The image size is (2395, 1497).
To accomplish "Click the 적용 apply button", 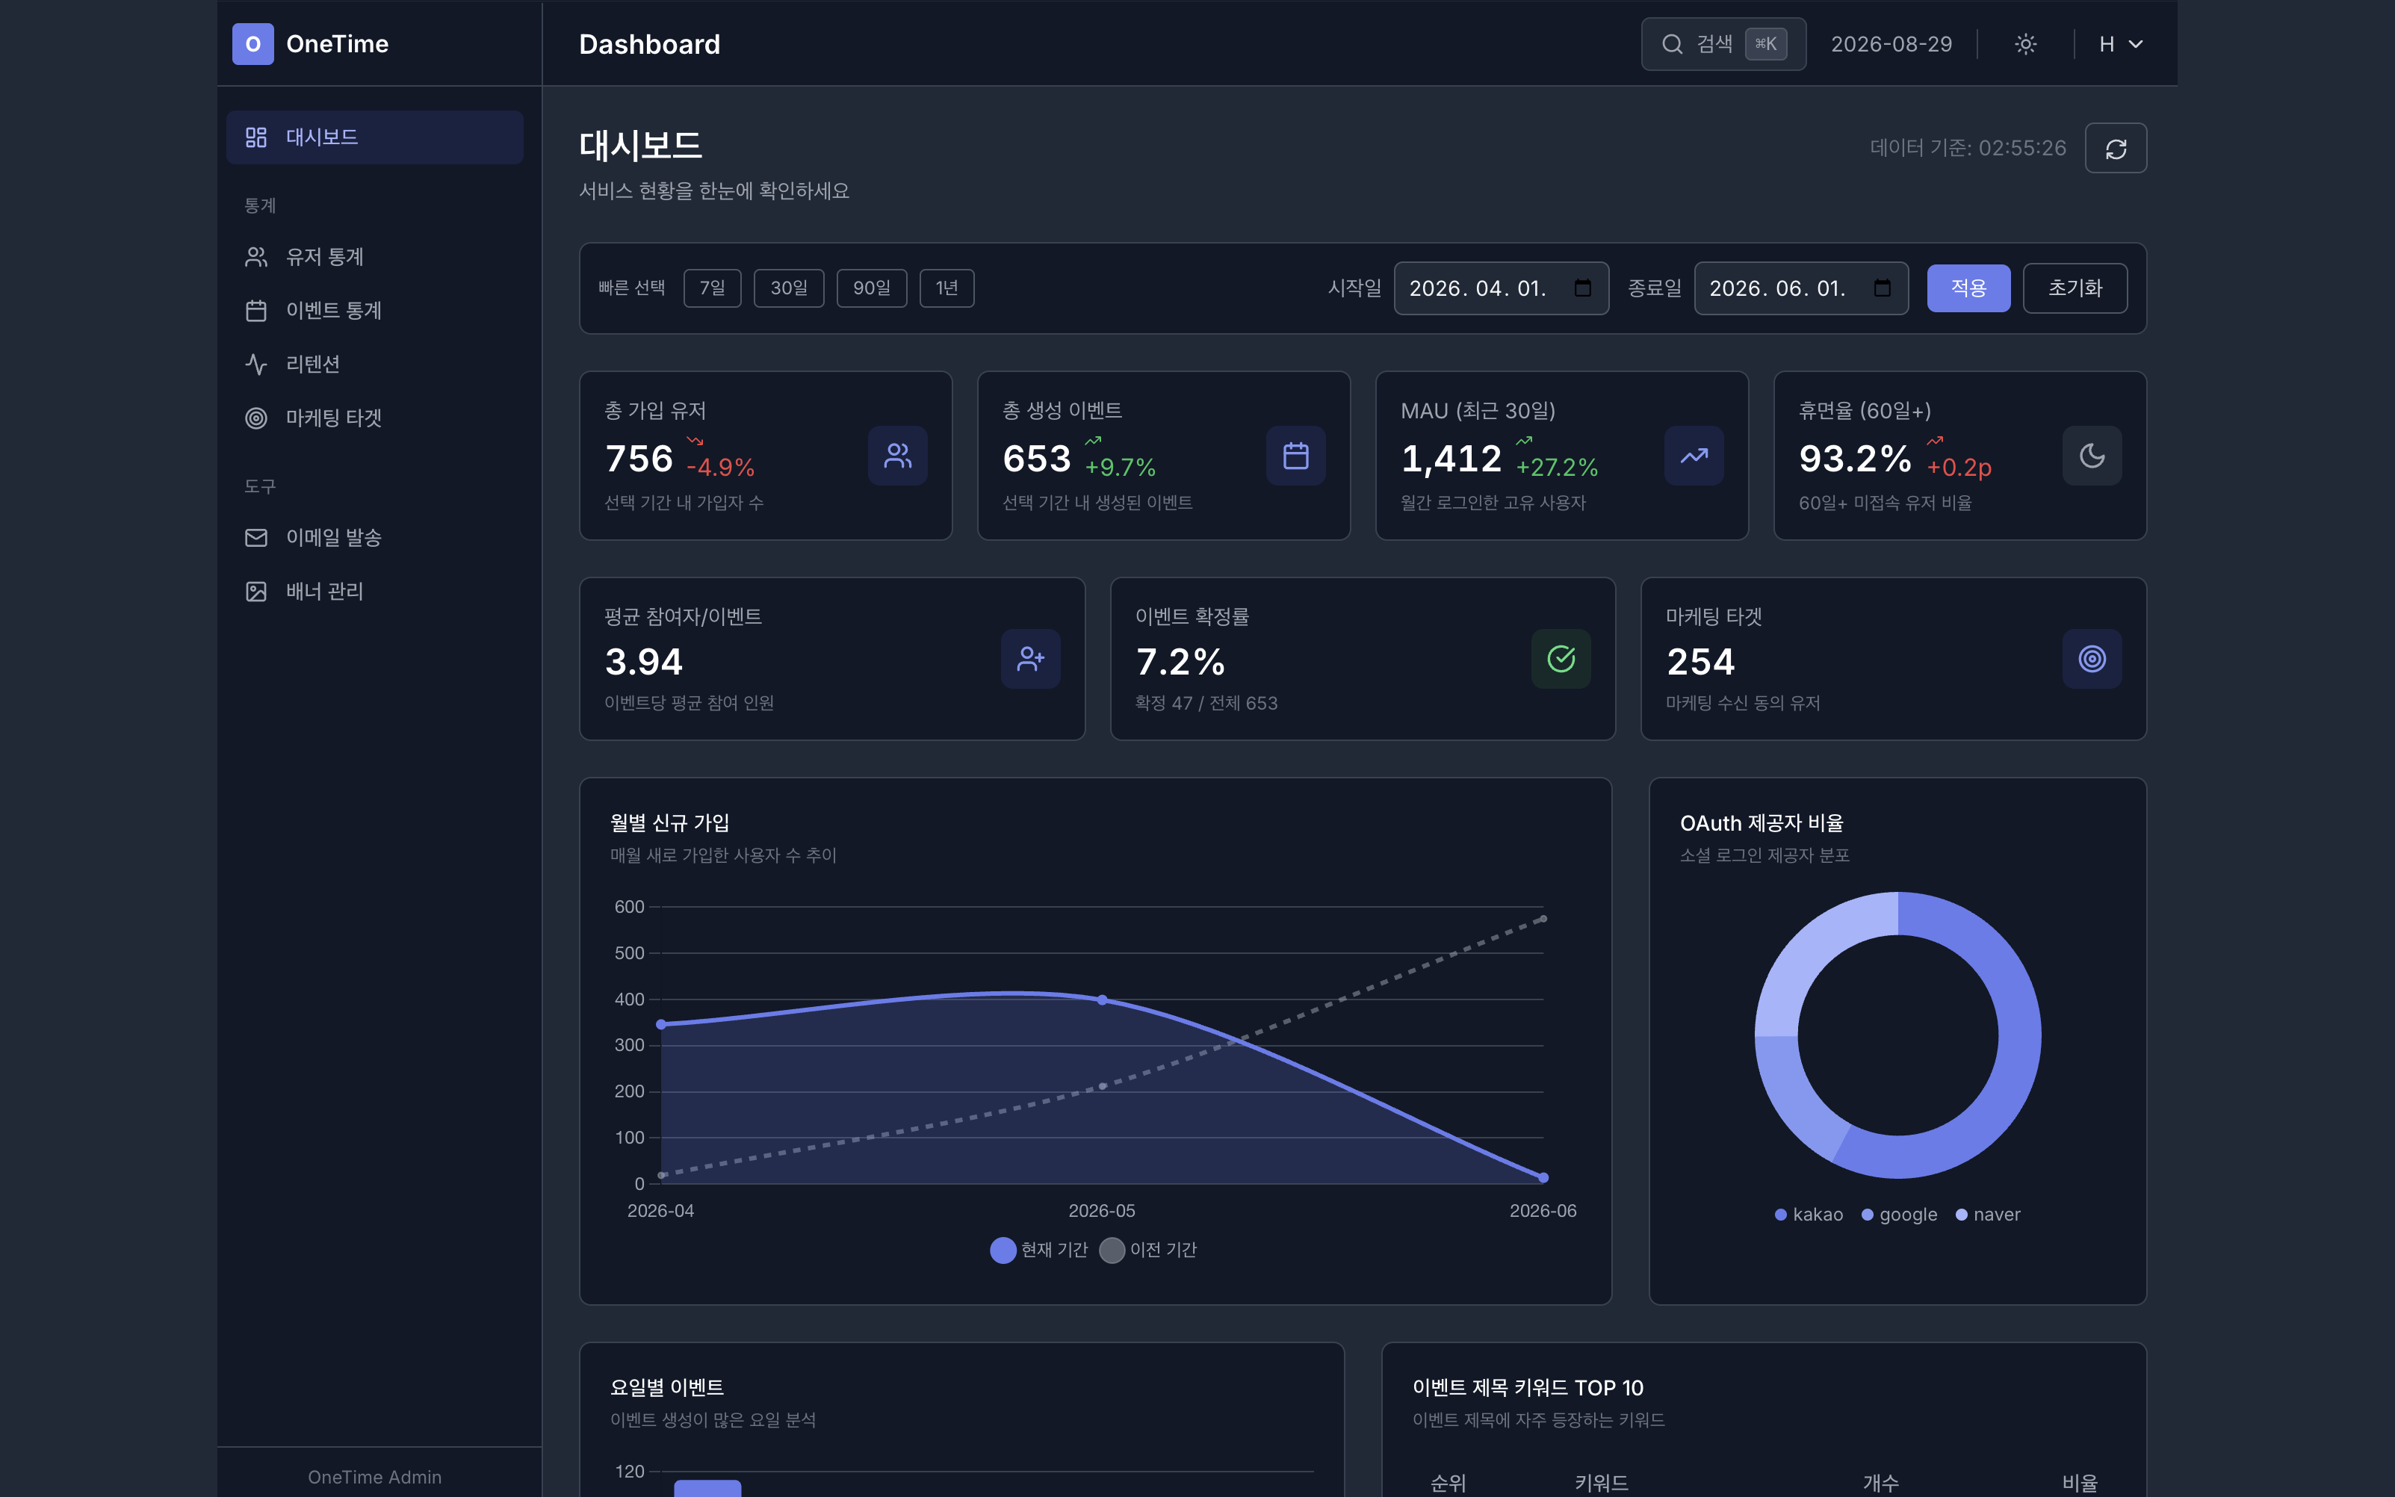I will (1968, 288).
